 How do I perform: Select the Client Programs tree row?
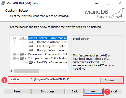point(52,46)
